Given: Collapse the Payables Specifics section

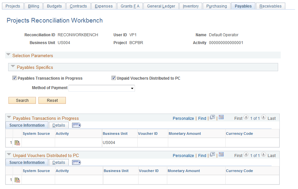Looking at the screenshot, I should pos(12,67).
